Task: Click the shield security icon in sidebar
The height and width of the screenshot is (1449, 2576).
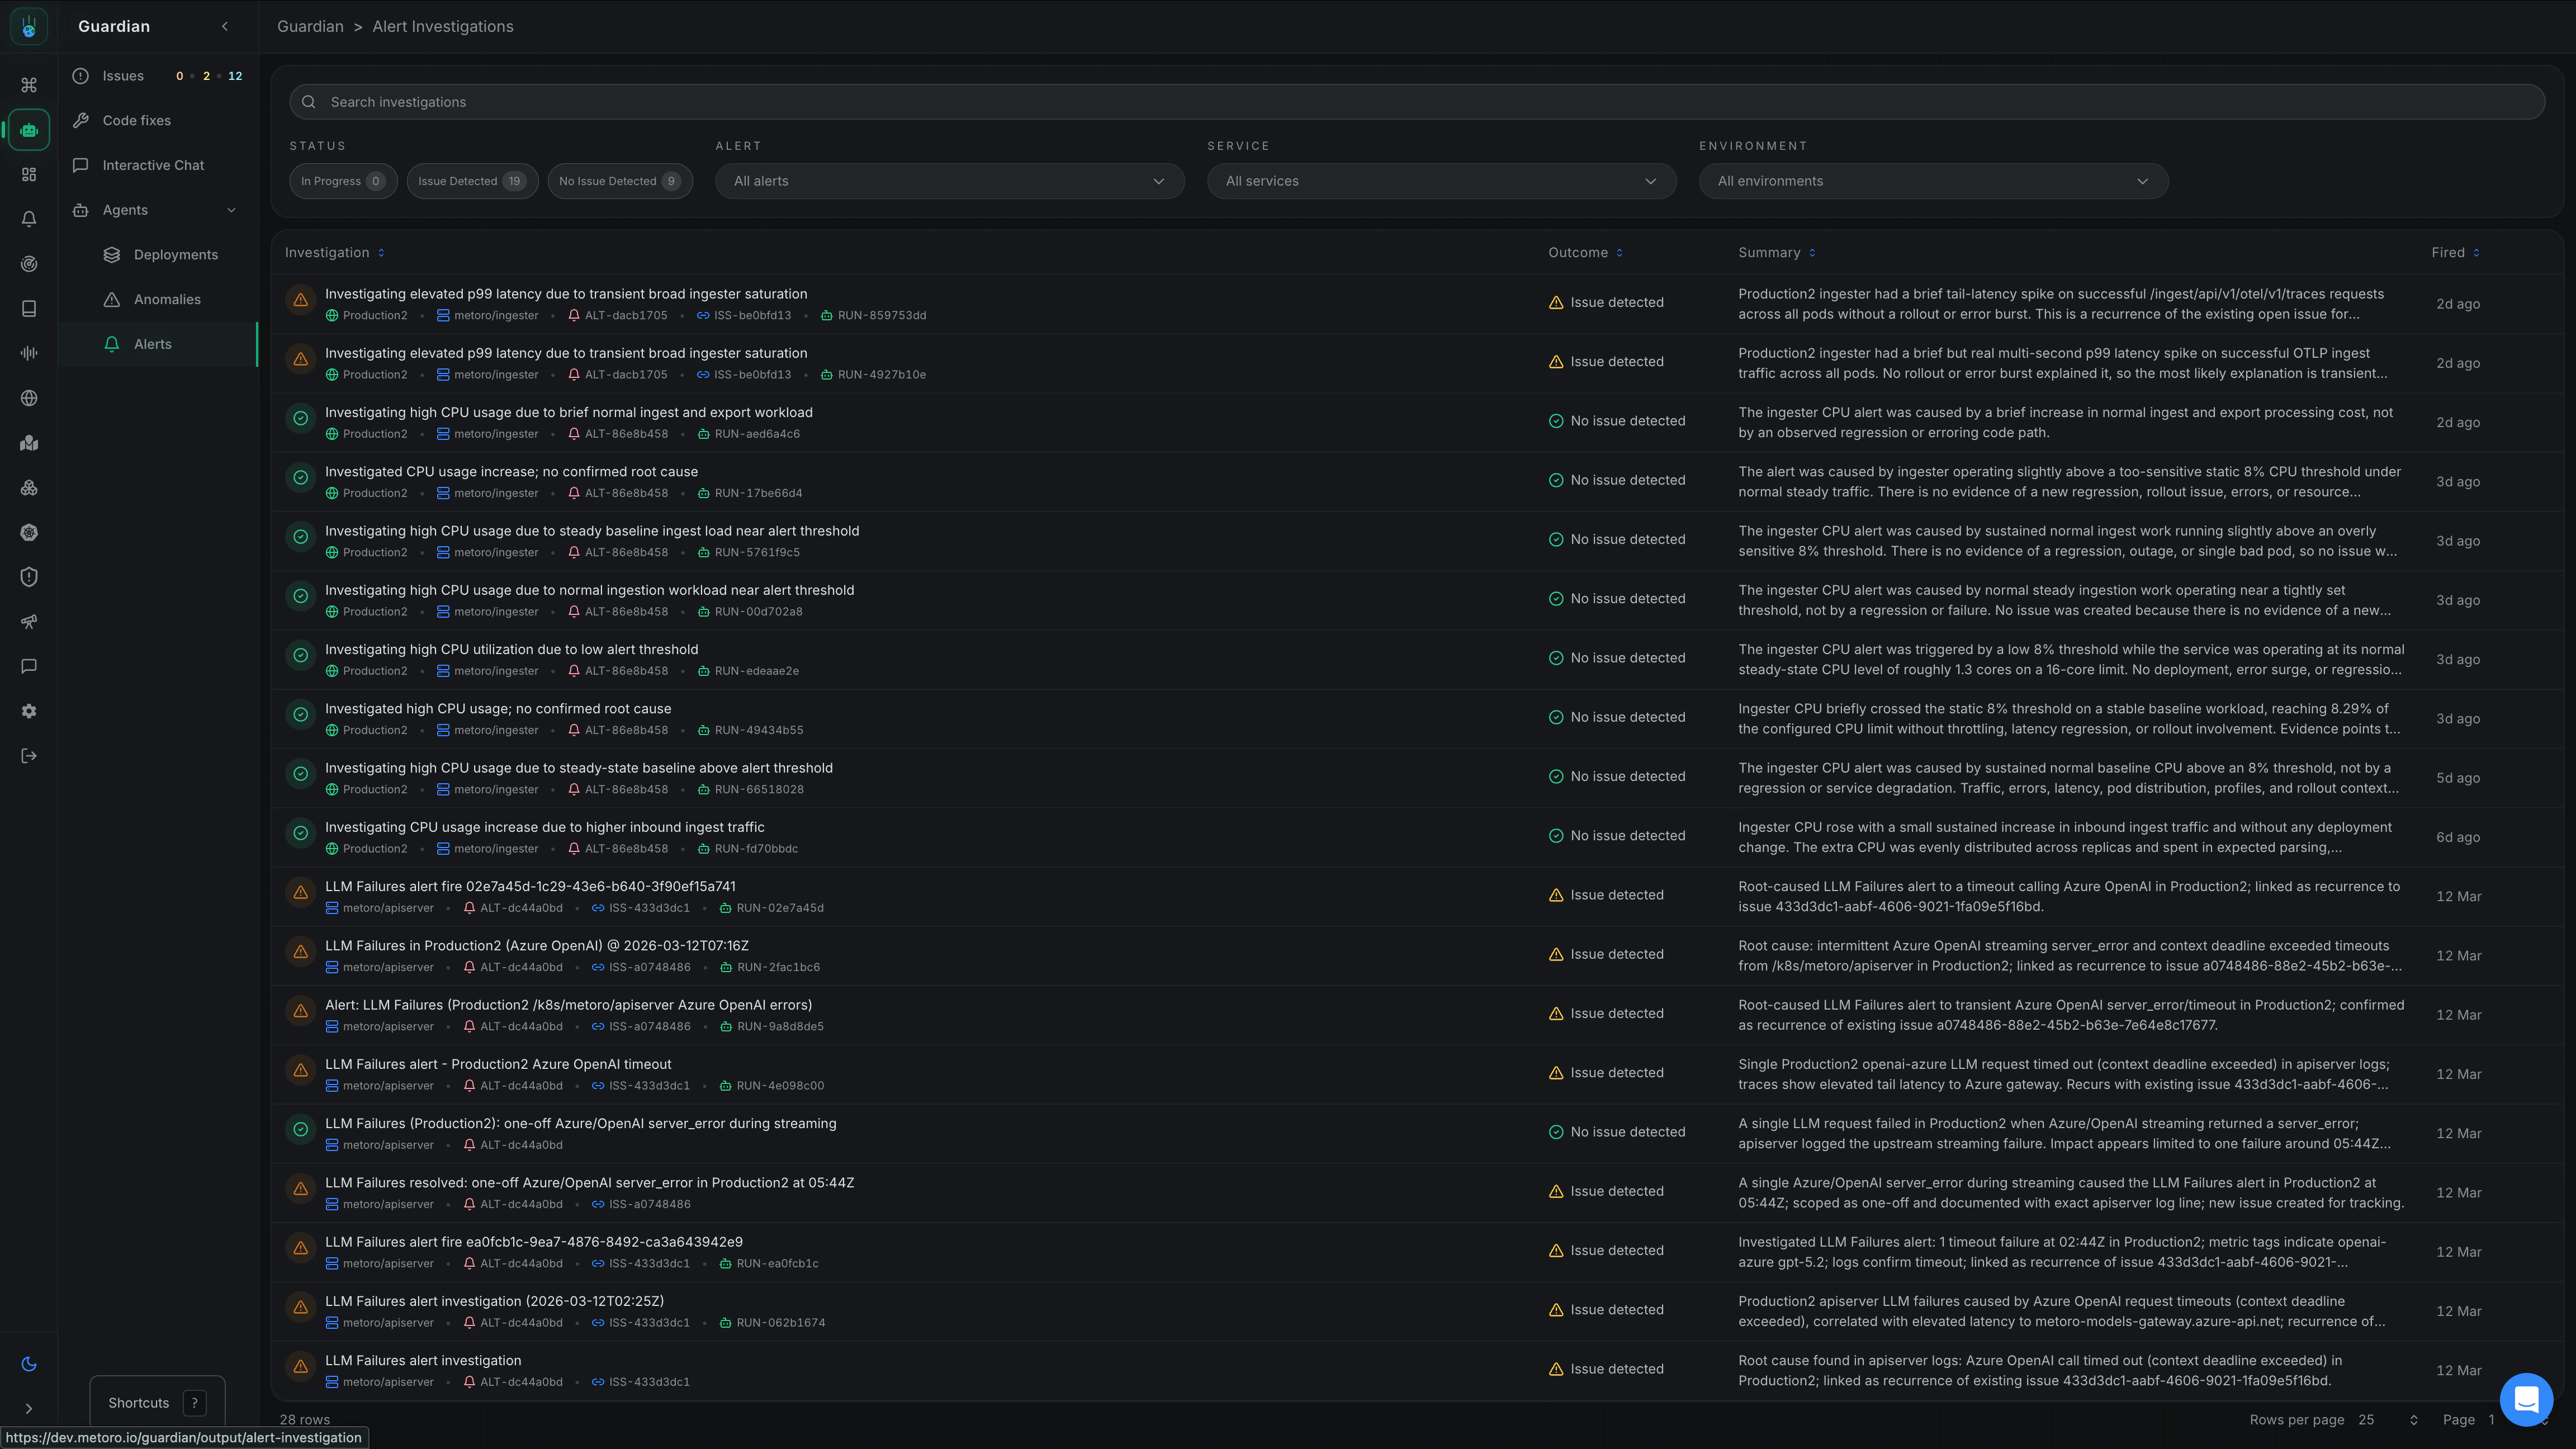Action: click(29, 577)
